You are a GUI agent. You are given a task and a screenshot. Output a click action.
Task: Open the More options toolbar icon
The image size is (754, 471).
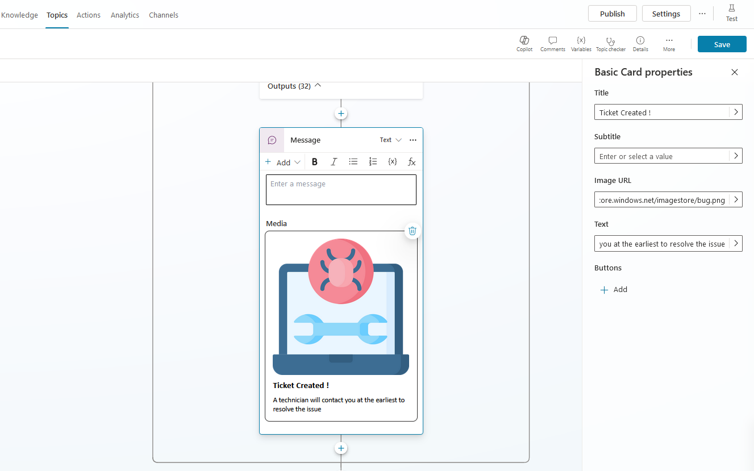point(669,43)
